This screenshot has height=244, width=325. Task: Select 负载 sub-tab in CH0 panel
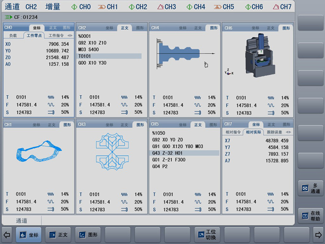coord(13,35)
